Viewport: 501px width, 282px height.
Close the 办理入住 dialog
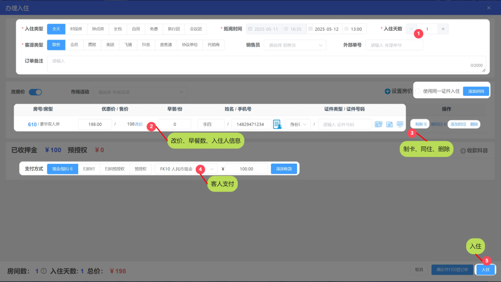[489, 8]
